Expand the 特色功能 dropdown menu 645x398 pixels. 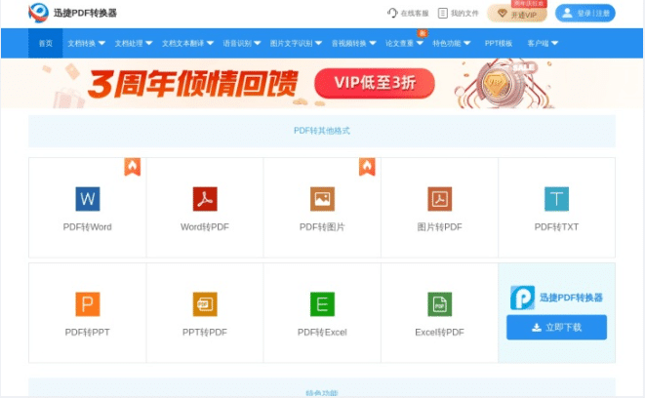[x=451, y=43]
